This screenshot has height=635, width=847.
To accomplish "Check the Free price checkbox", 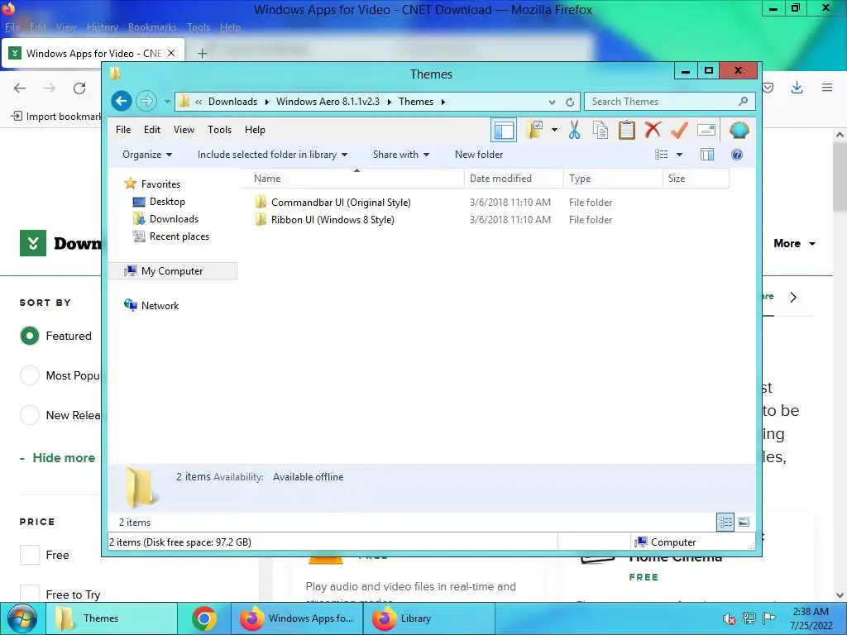I will pyautogui.click(x=30, y=555).
